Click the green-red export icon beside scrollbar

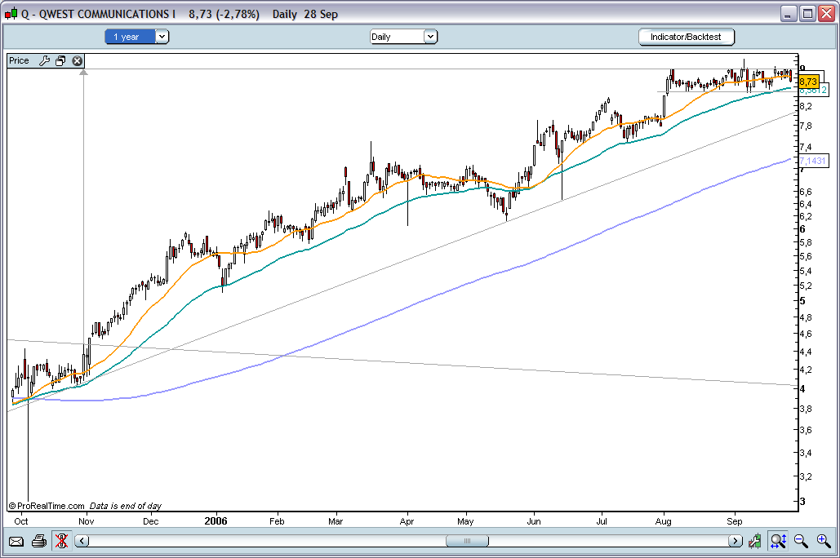[x=757, y=541]
